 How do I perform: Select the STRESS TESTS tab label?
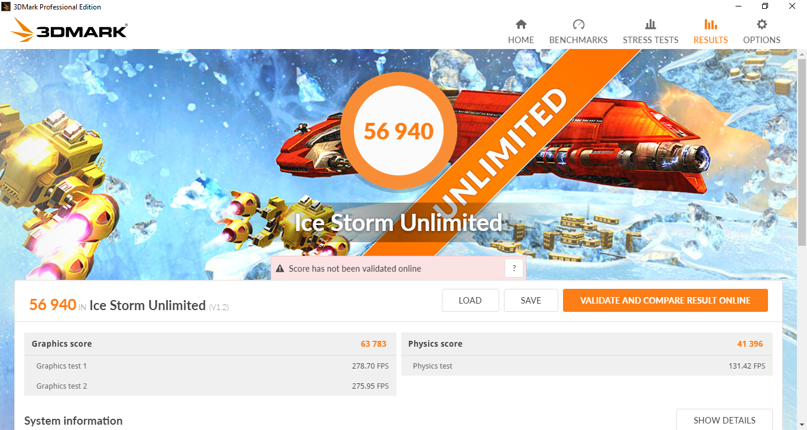tap(650, 40)
